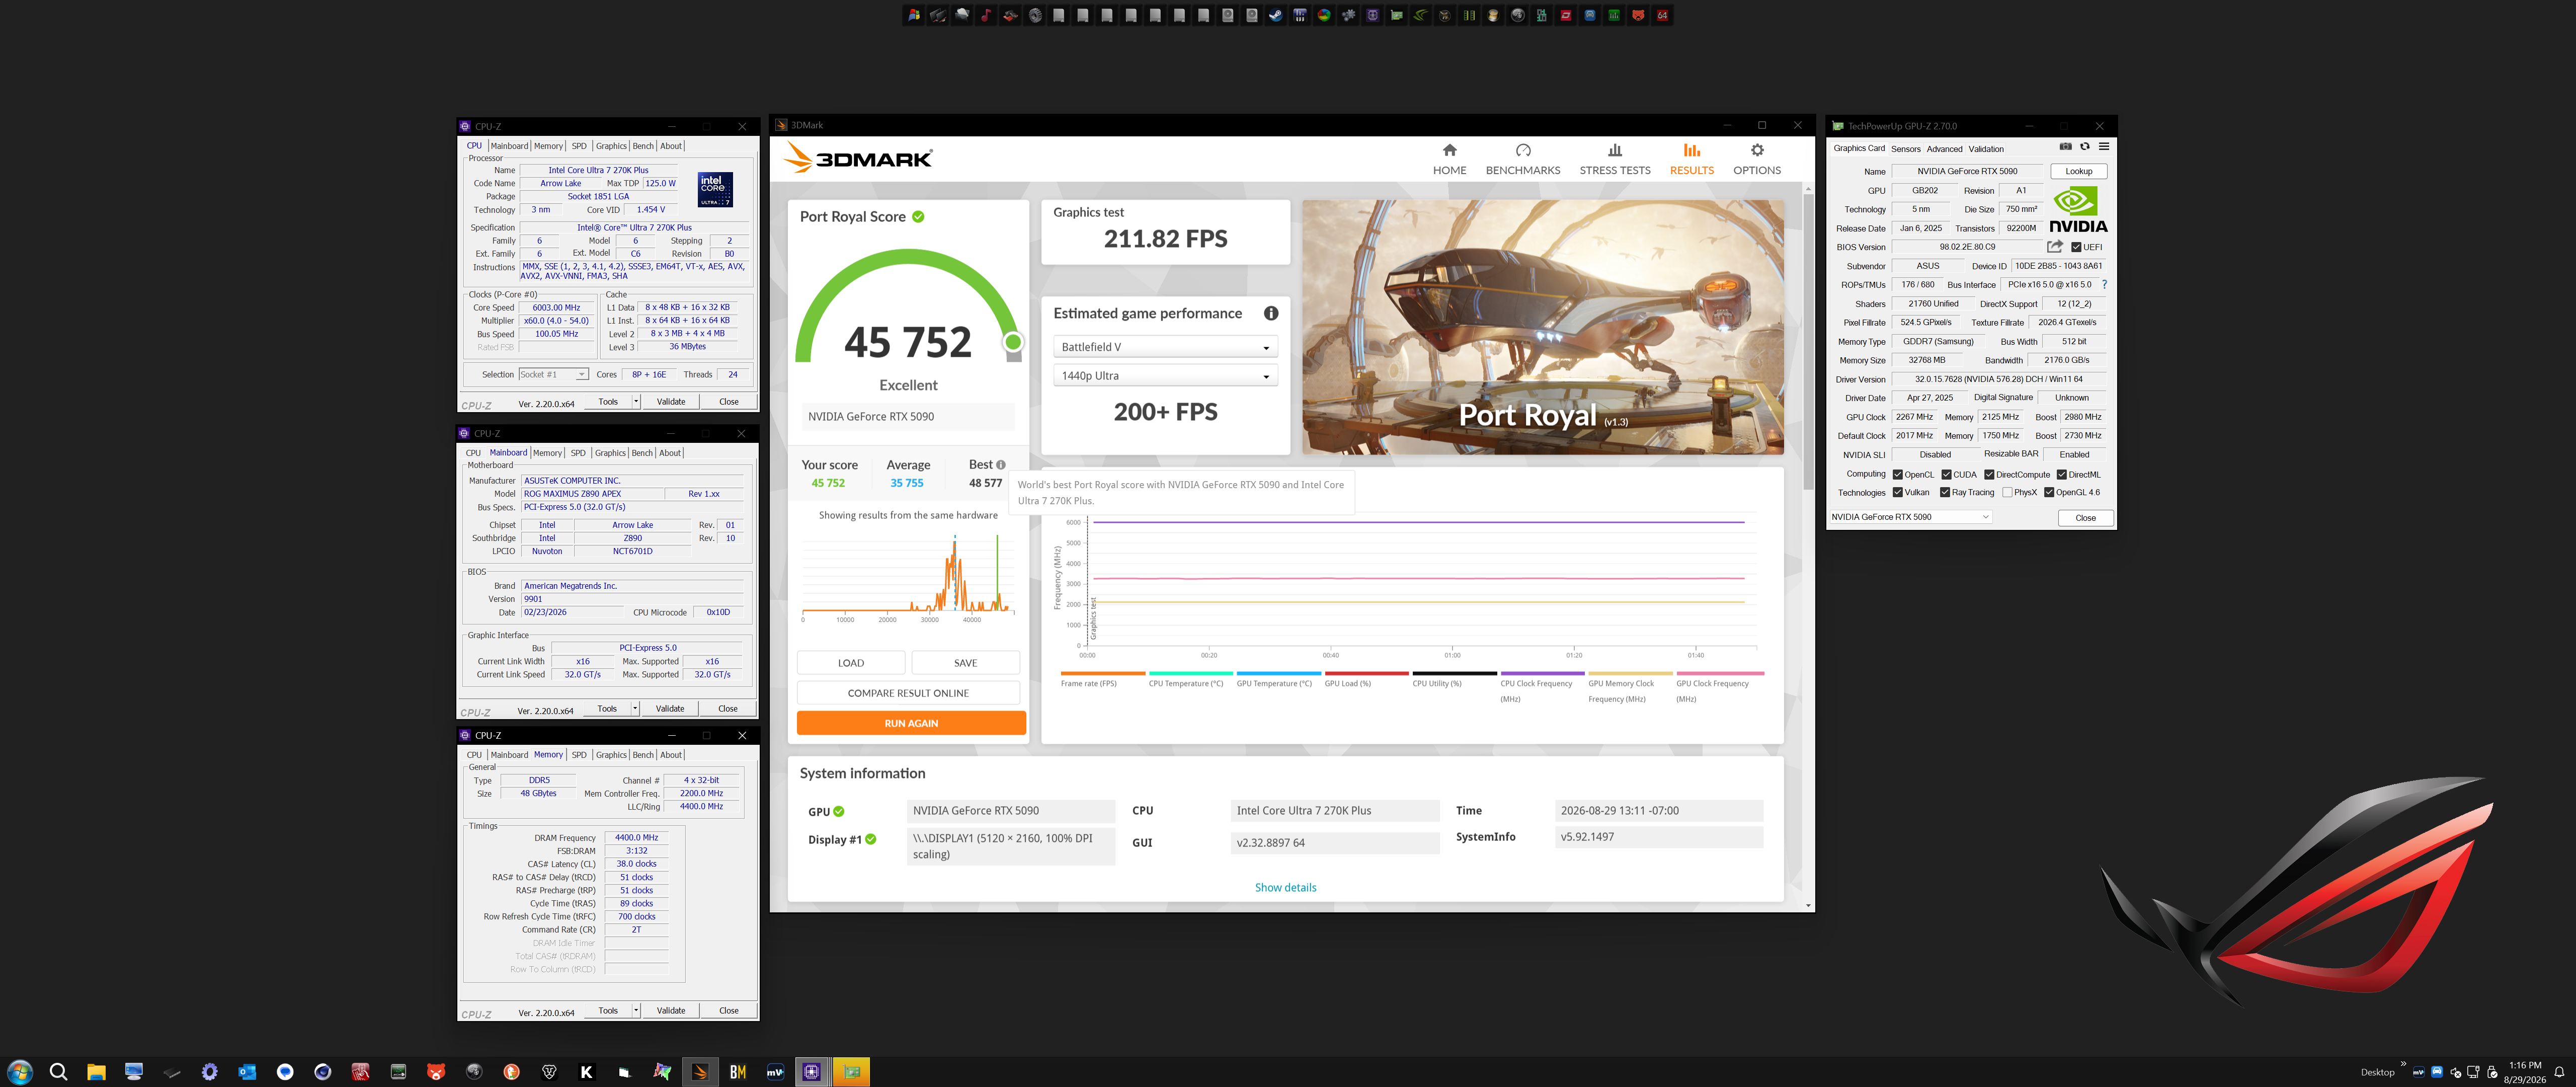Image resolution: width=2576 pixels, height=1087 pixels.
Task: Open the red music note dock icon
Action: 986,15
